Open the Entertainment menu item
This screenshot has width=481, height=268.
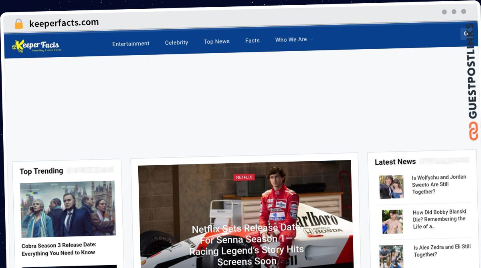[131, 44]
